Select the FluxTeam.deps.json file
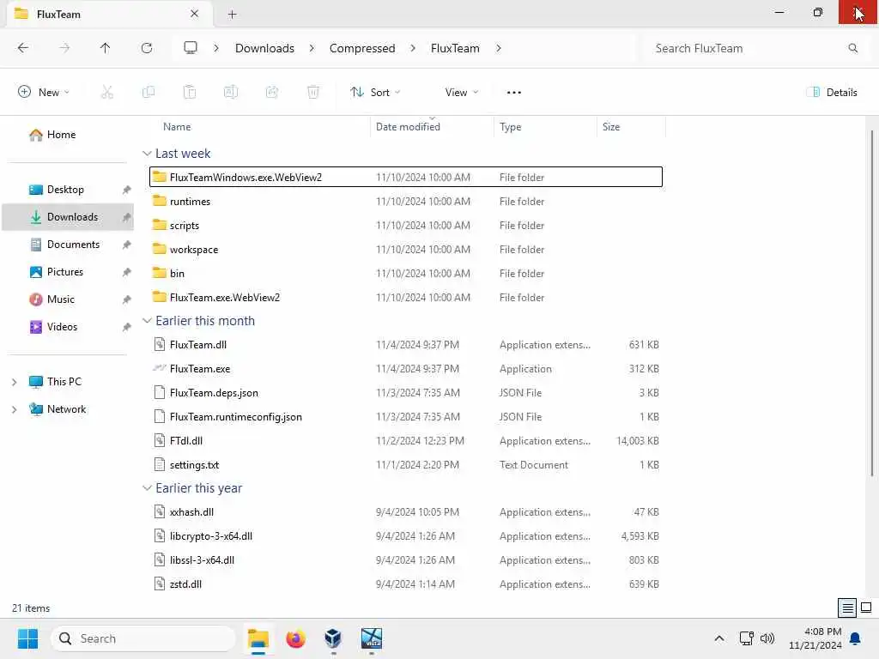The image size is (879, 659). point(406,393)
